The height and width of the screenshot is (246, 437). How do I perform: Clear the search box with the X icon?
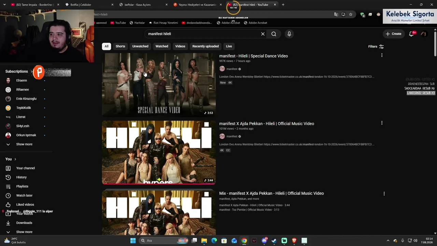(263, 34)
